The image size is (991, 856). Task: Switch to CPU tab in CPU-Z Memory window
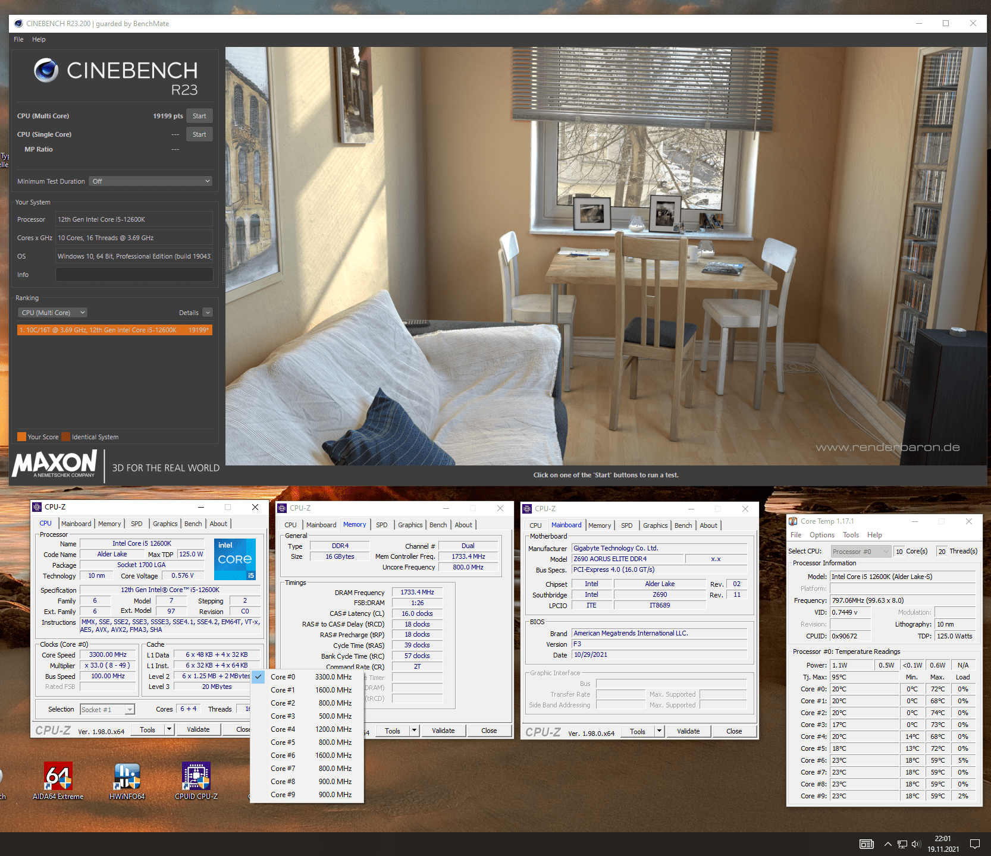pyautogui.click(x=291, y=525)
